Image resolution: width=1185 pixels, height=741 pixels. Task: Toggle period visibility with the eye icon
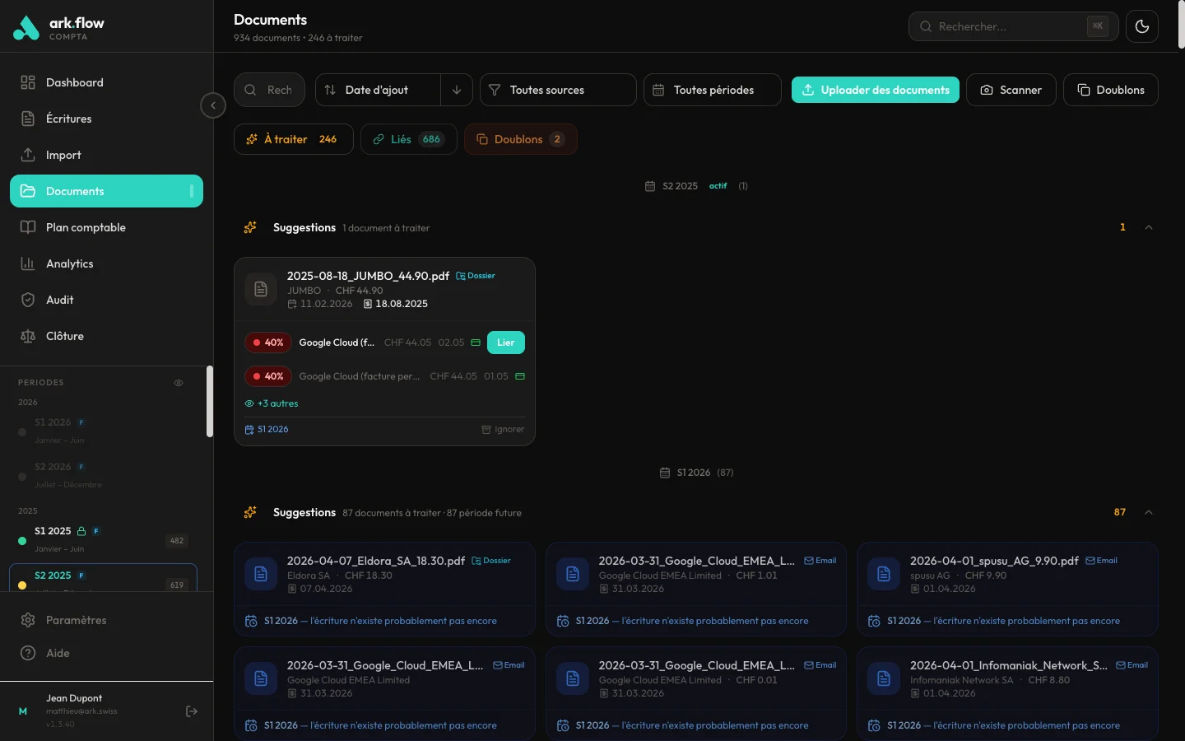[179, 383]
